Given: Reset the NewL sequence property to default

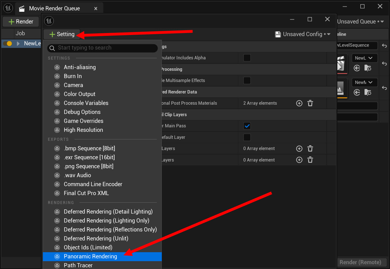Looking at the screenshot, I should (x=384, y=64).
